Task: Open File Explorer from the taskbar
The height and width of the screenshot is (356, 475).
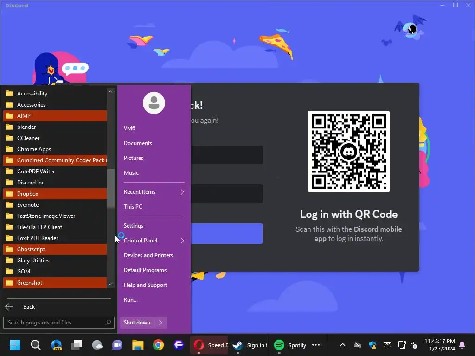Action: [x=138, y=345]
